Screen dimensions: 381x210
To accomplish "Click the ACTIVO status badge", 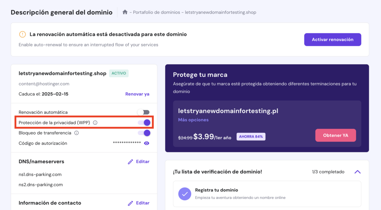I will coord(119,73).
